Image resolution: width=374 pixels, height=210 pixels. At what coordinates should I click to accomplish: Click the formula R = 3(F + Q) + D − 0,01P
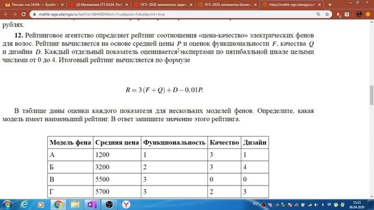tap(165, 90)
